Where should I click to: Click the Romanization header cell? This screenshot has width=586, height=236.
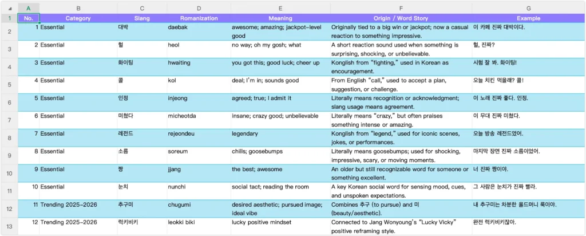click(199, 18)
